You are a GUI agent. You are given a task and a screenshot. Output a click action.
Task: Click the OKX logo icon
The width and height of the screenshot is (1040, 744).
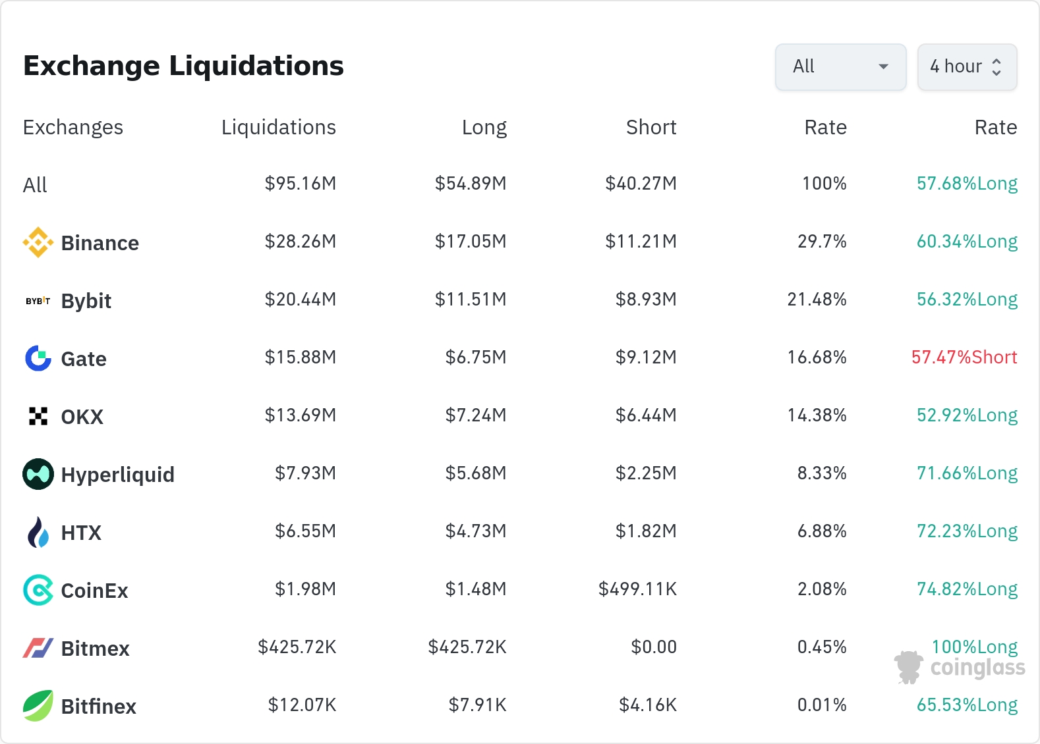[38, 416]
